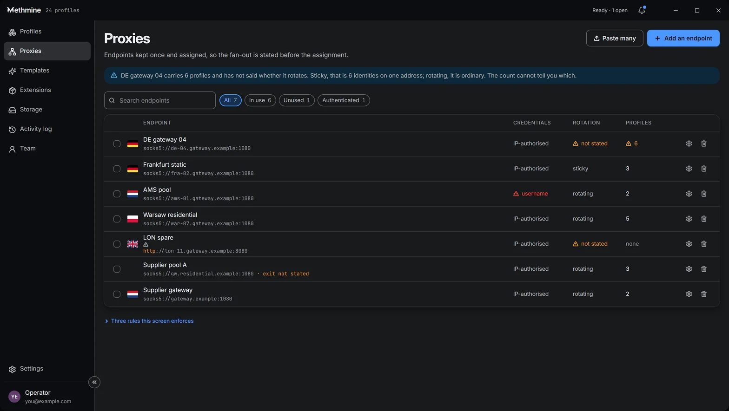This screenshot has height=411, width=729.
Task: Open settings for Supplier gateway endpoint
Action: pyautogui.click(x=689, y=294)
